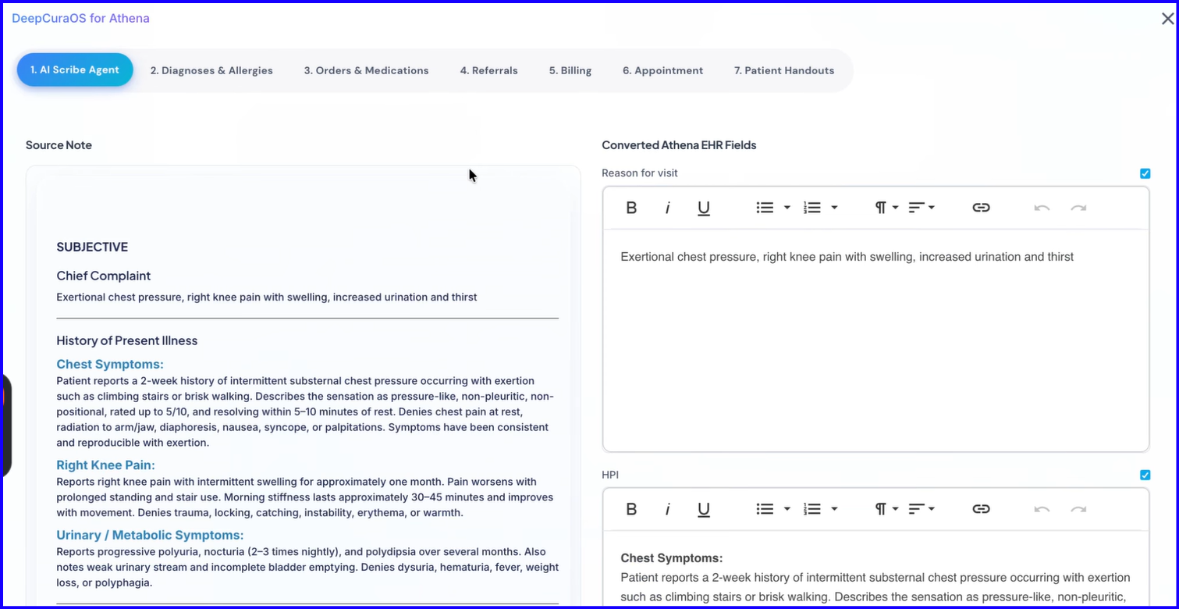This screenshot has width=1179, height=609.
Task: Insert numbered list in HPI editor
Action: (x=812, y=509)
